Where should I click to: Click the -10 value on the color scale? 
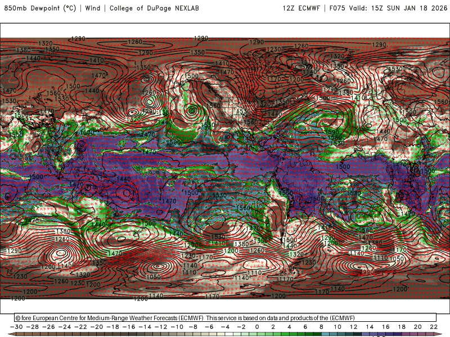click(177, 327)
